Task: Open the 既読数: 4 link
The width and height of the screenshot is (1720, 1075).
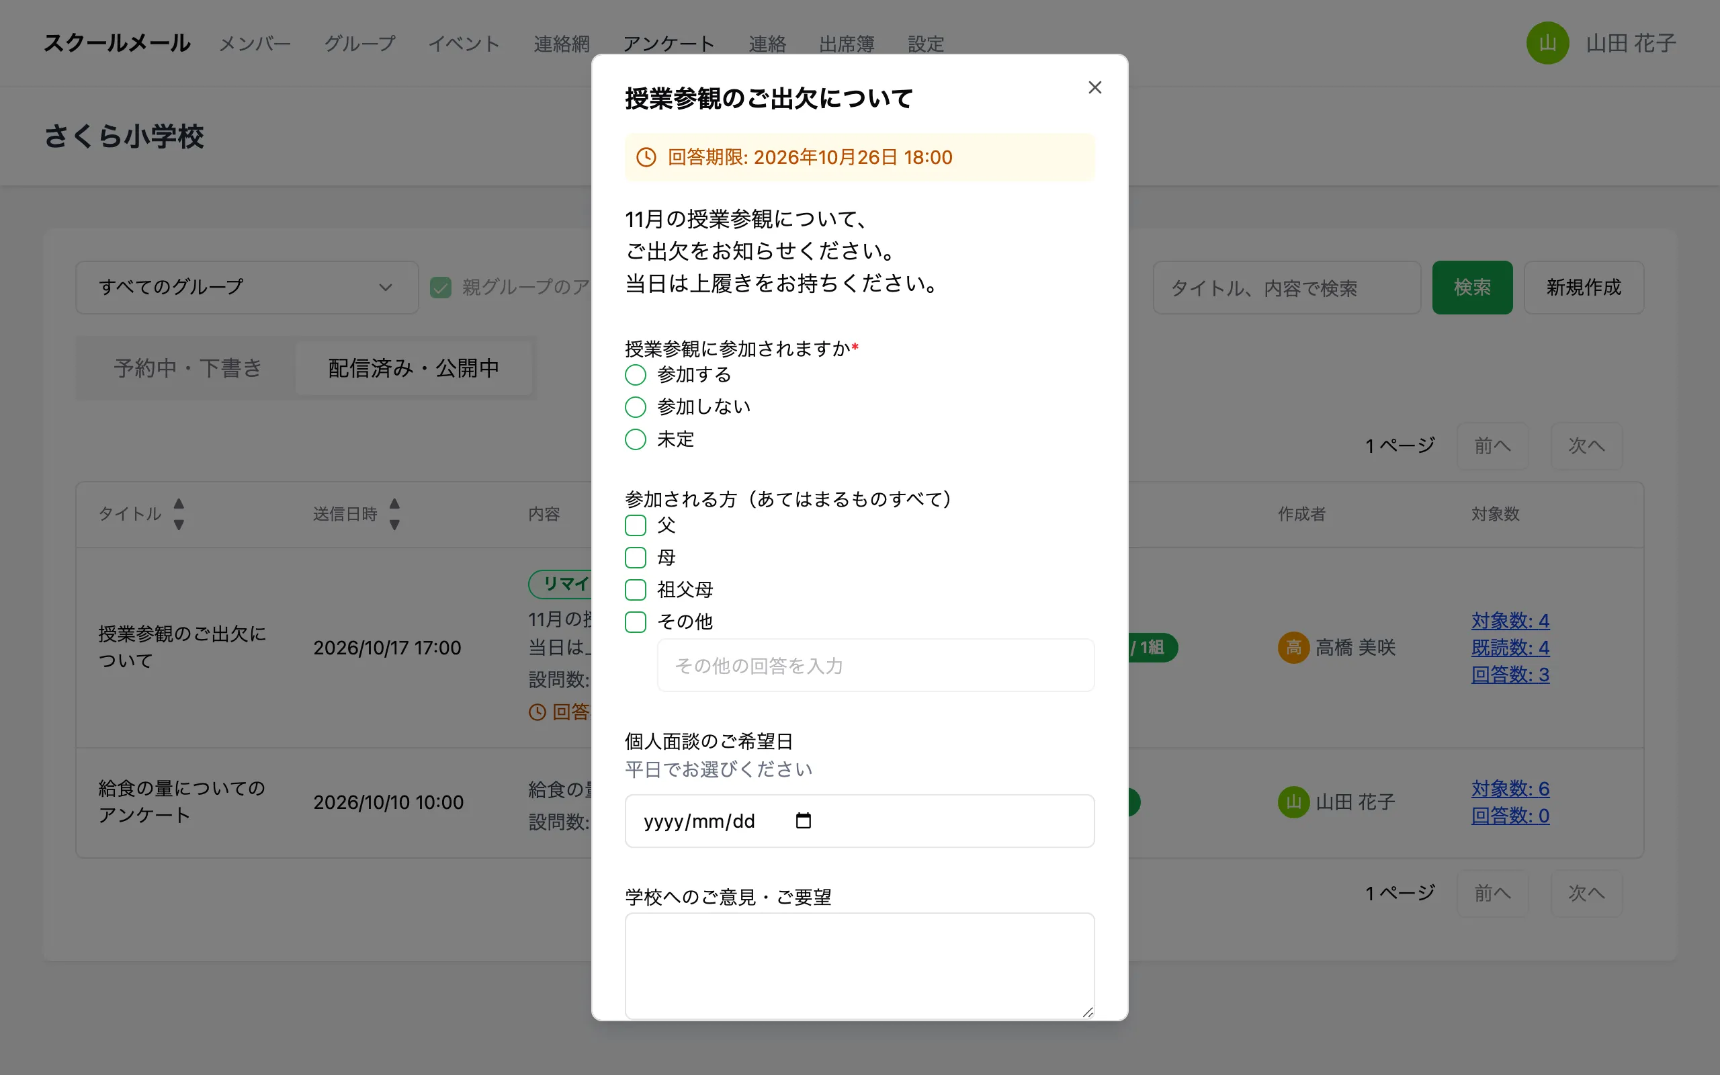Action: (x=1510, y=648)
